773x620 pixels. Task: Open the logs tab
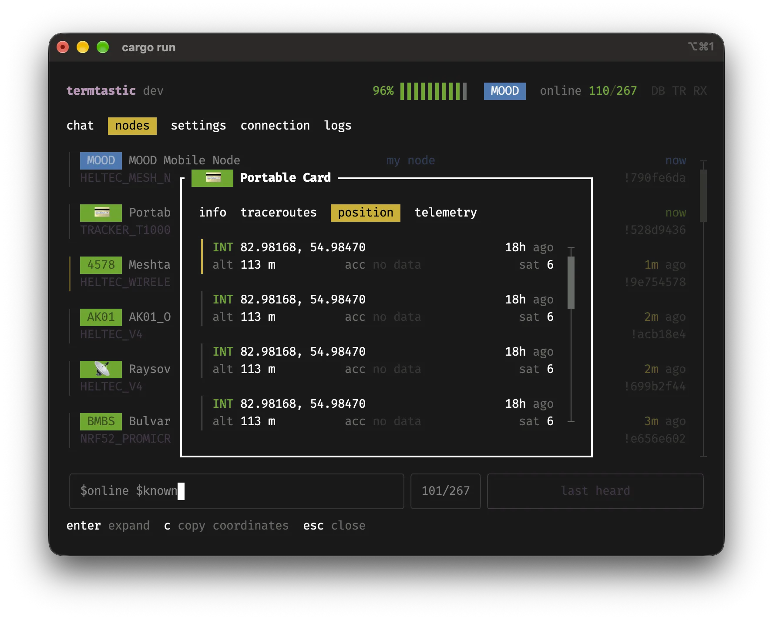[338, 126]
